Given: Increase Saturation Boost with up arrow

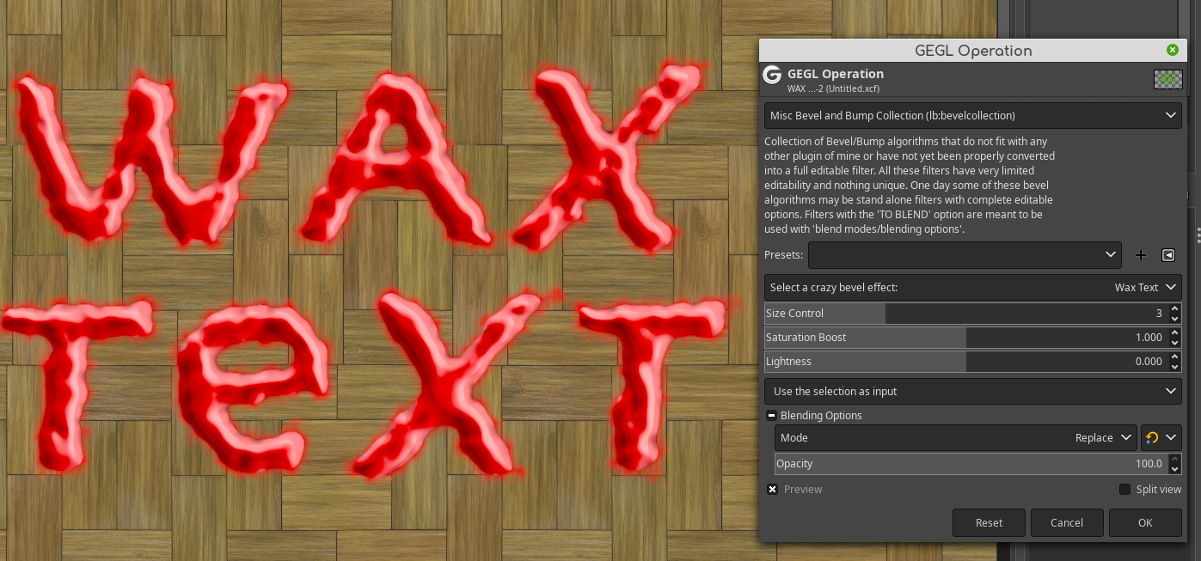Looking at the screenshot, I should [x=1174, y=332].
